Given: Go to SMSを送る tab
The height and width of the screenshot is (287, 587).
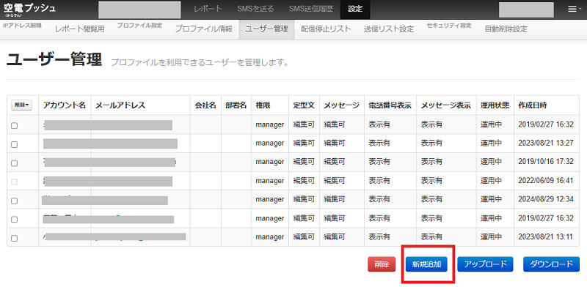Looking at the screenshot, I should coord(255,9).
